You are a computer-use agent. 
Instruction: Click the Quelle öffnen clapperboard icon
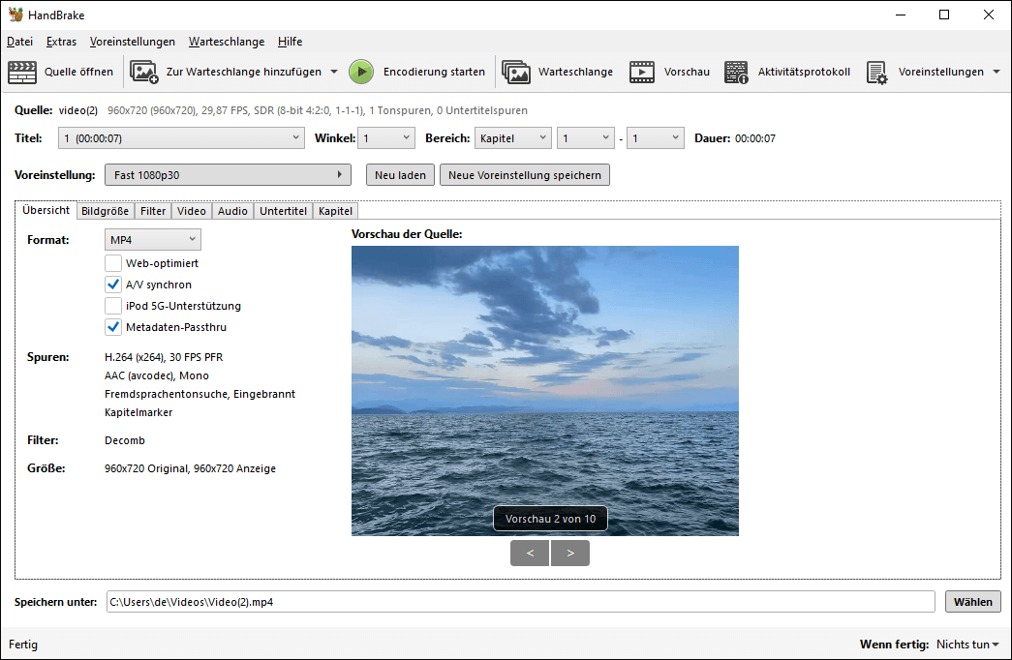click(x=22, y=72)
